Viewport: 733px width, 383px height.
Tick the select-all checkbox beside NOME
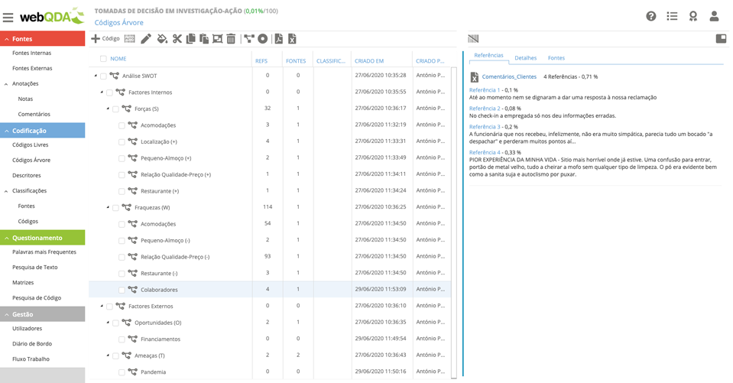coord(103,58)
